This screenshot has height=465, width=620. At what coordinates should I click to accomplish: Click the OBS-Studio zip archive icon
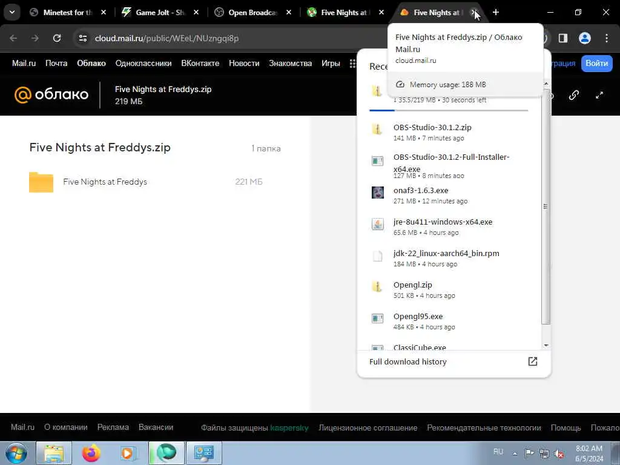(377, 130)
